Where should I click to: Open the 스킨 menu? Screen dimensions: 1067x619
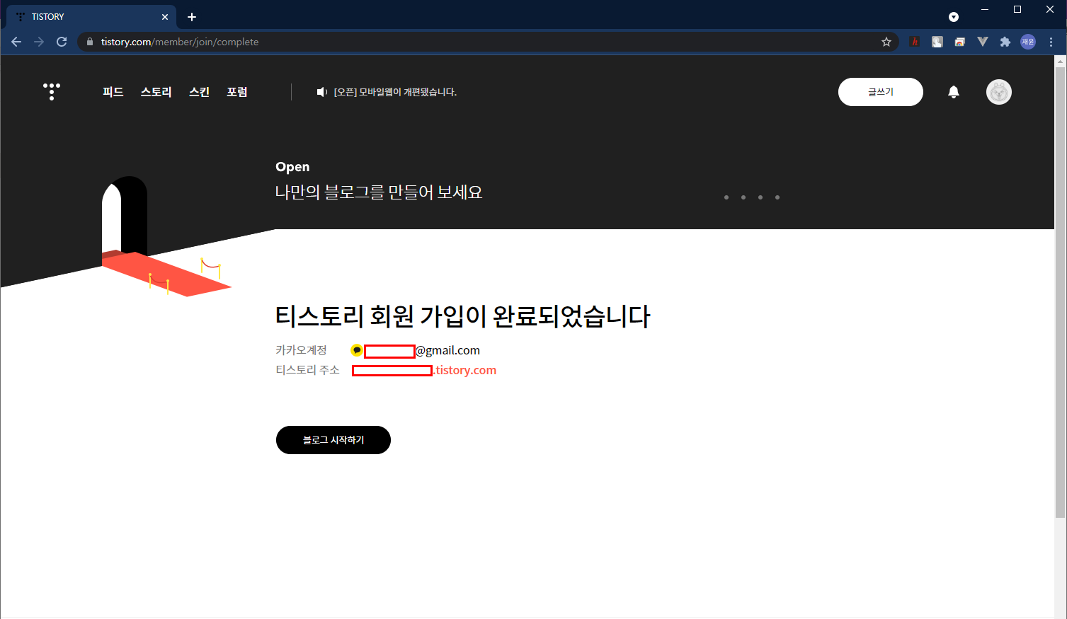tap(200, 92)
